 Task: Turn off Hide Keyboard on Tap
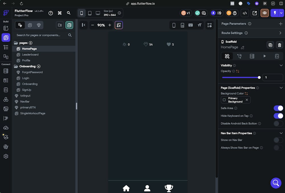click(278, 116)
